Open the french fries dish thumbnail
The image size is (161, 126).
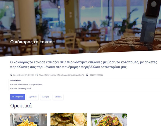point(28,120)
